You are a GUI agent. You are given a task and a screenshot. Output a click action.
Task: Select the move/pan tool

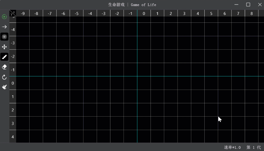point(4,47)
